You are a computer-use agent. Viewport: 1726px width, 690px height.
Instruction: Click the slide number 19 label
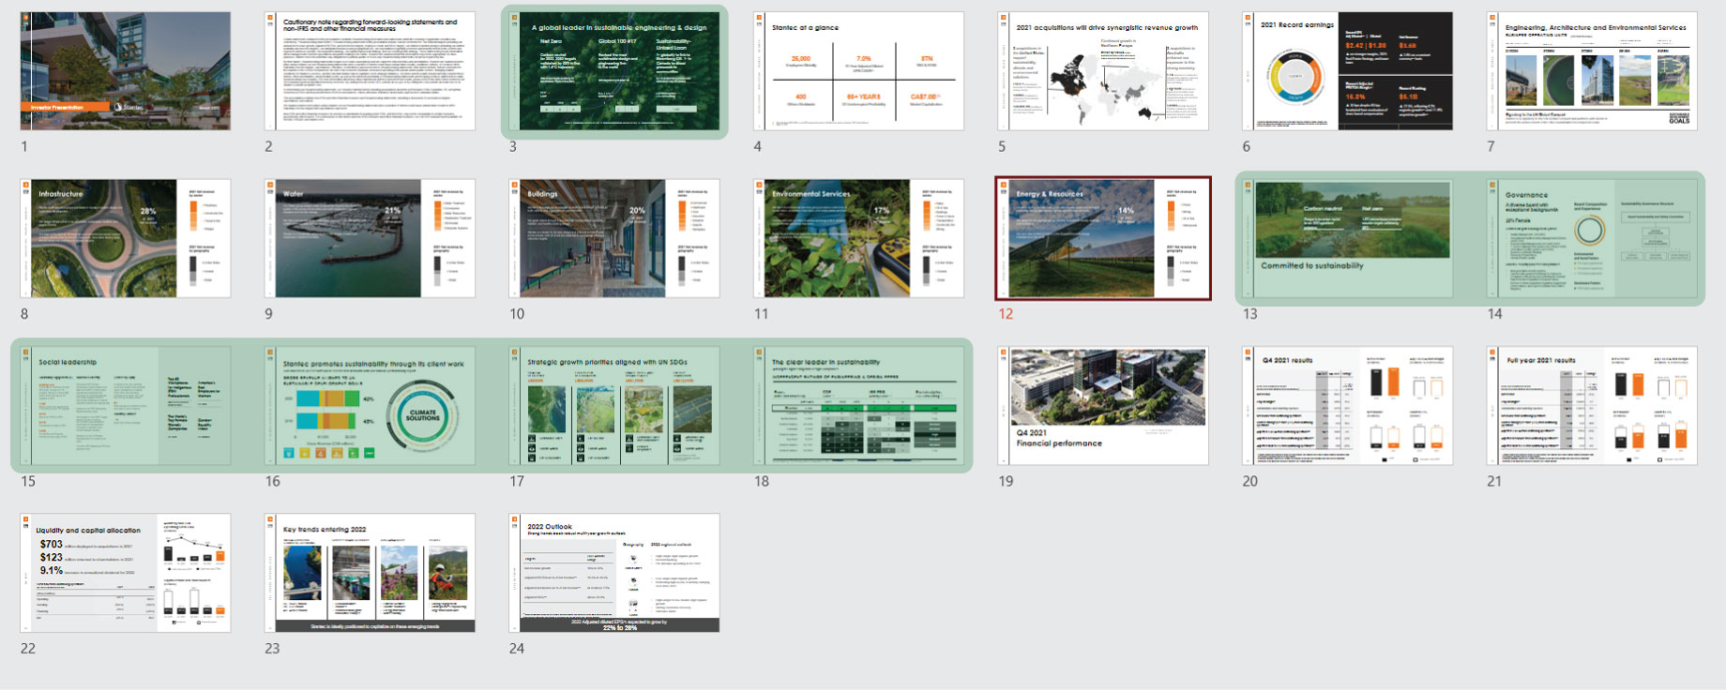pos(1006,481)
